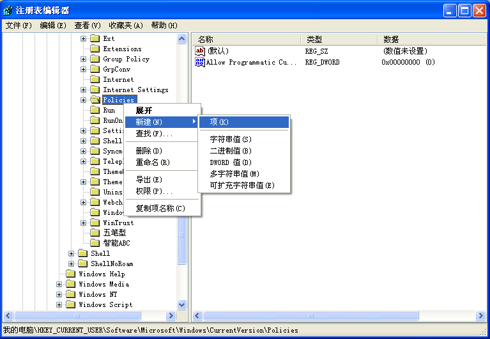Choose 导出(E) in the context menu
Screen dimensions: 490x339
point(162,180)
